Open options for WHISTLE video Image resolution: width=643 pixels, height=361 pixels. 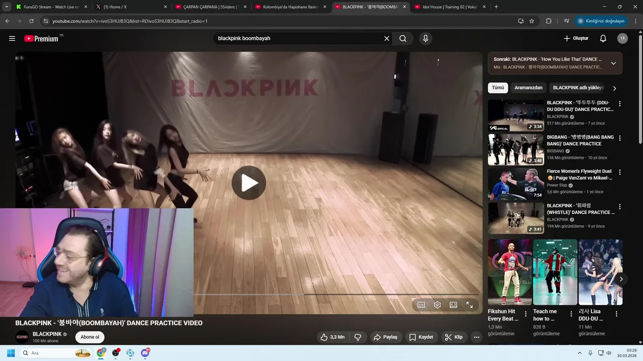(620, 206)
